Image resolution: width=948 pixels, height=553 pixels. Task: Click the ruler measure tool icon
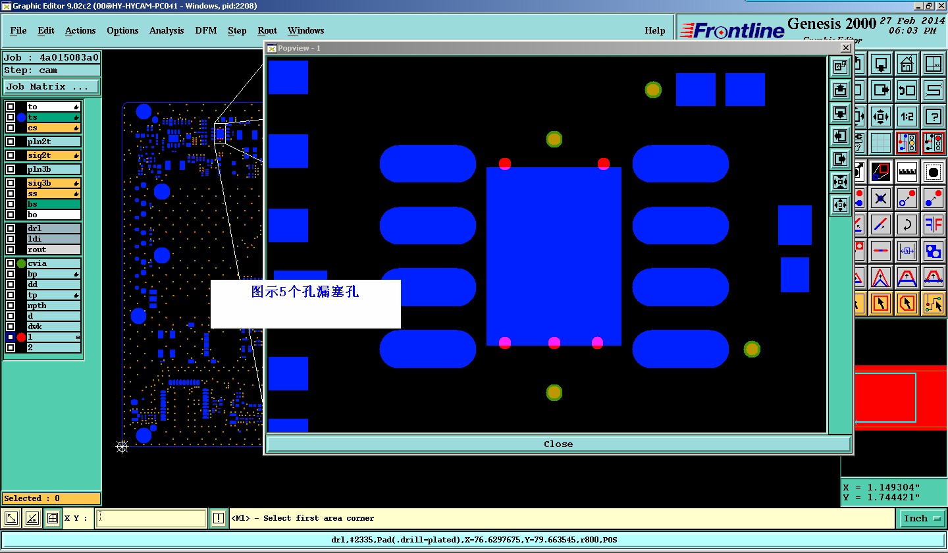[907, 172]
